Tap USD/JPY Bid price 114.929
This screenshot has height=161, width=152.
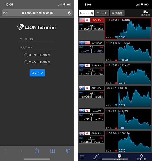click(86, 29)
